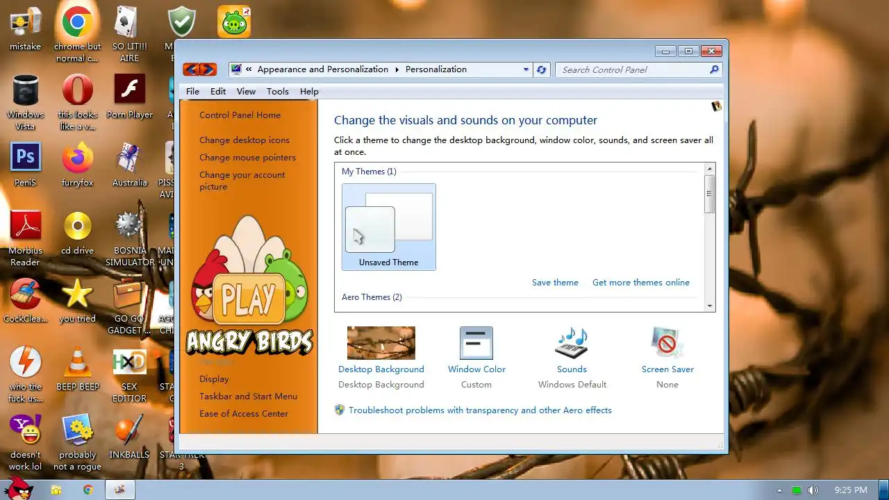Image resolution: width=889 pixels, height=500 pixels.
Task: Click Change desktop icons
Action: point(244,140)
